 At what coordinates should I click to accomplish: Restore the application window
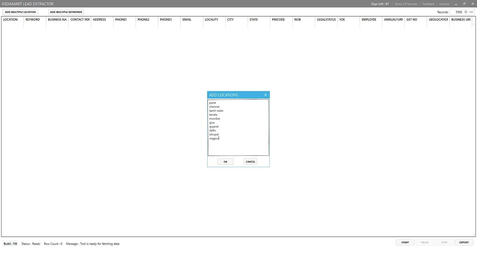click(464, 4)
